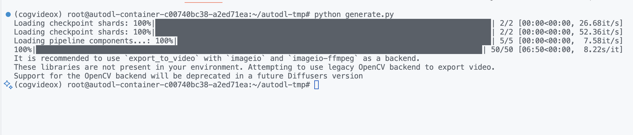Viewport: 633px width, 135px height.
Task: Click the second checkpoint shards progress bar
Action: tap(323, 32)
